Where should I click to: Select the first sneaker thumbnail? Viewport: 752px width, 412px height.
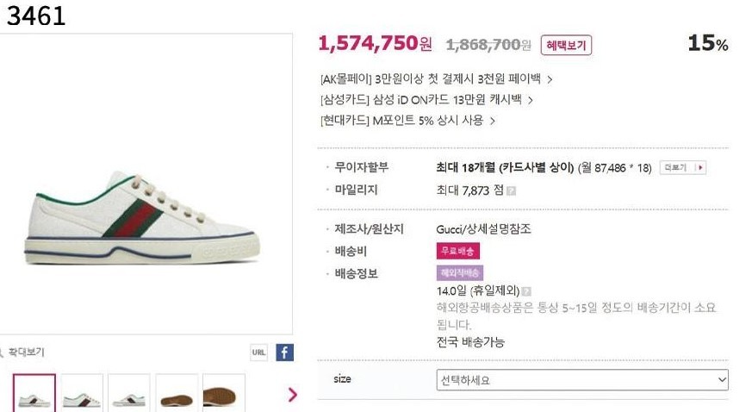[x=34, y=394]
